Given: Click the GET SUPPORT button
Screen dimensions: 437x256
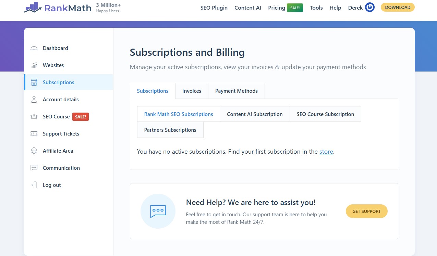Looking at the screenshot, I should pos(367,211).
